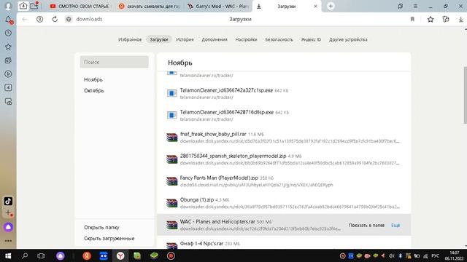
Task: Jump to Ноябрь in the sidebar list
Action: [x=93, y=79]
